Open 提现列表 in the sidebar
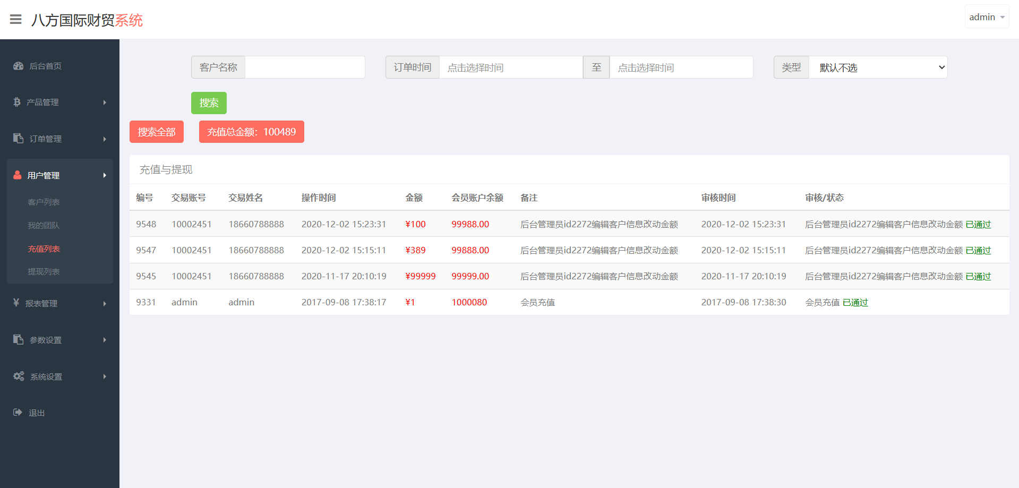1019x488 pixels. (44, 271)
